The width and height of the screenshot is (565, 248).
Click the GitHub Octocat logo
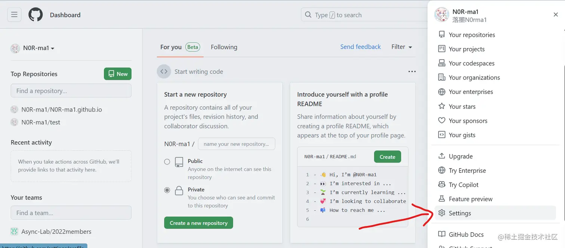coord(35,15)
